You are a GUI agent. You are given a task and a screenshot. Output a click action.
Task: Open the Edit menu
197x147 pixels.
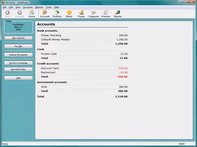[11, 7]
